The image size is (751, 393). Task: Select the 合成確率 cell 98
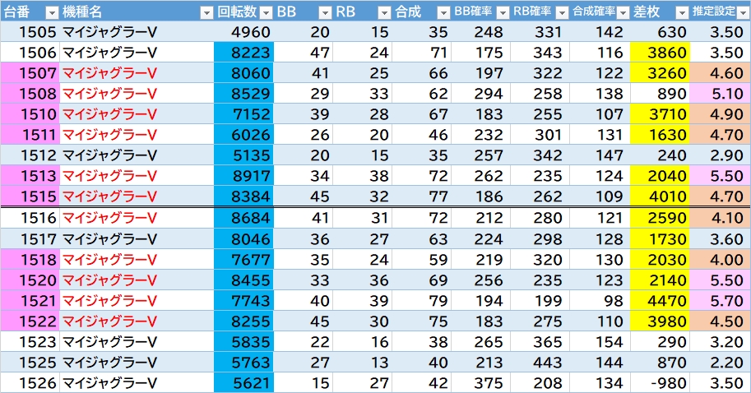pos(600,301)
